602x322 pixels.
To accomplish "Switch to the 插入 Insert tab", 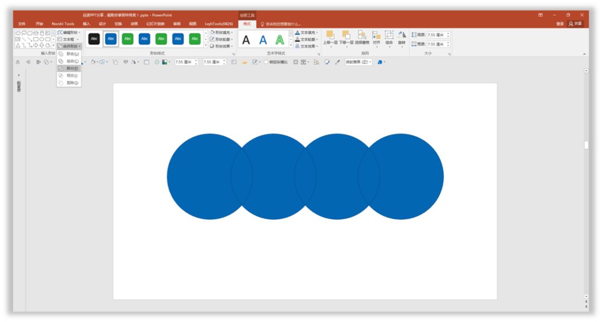I will point(86,24).
